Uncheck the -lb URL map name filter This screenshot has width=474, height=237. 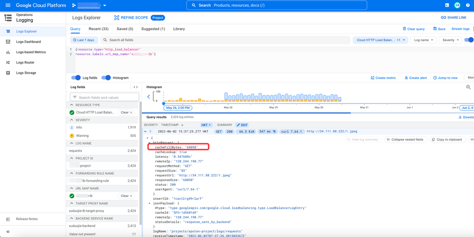pos(72,196)
